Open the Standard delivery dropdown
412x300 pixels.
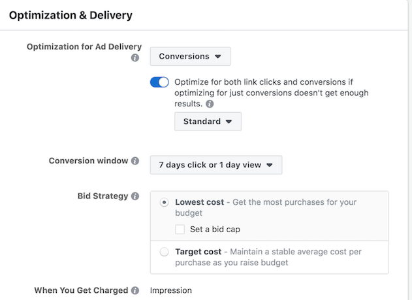tap(208, 121)
